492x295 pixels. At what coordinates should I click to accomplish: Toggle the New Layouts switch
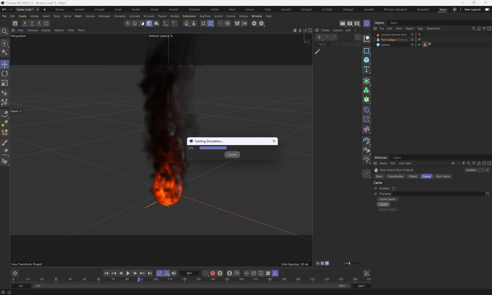tap(487, 9)
